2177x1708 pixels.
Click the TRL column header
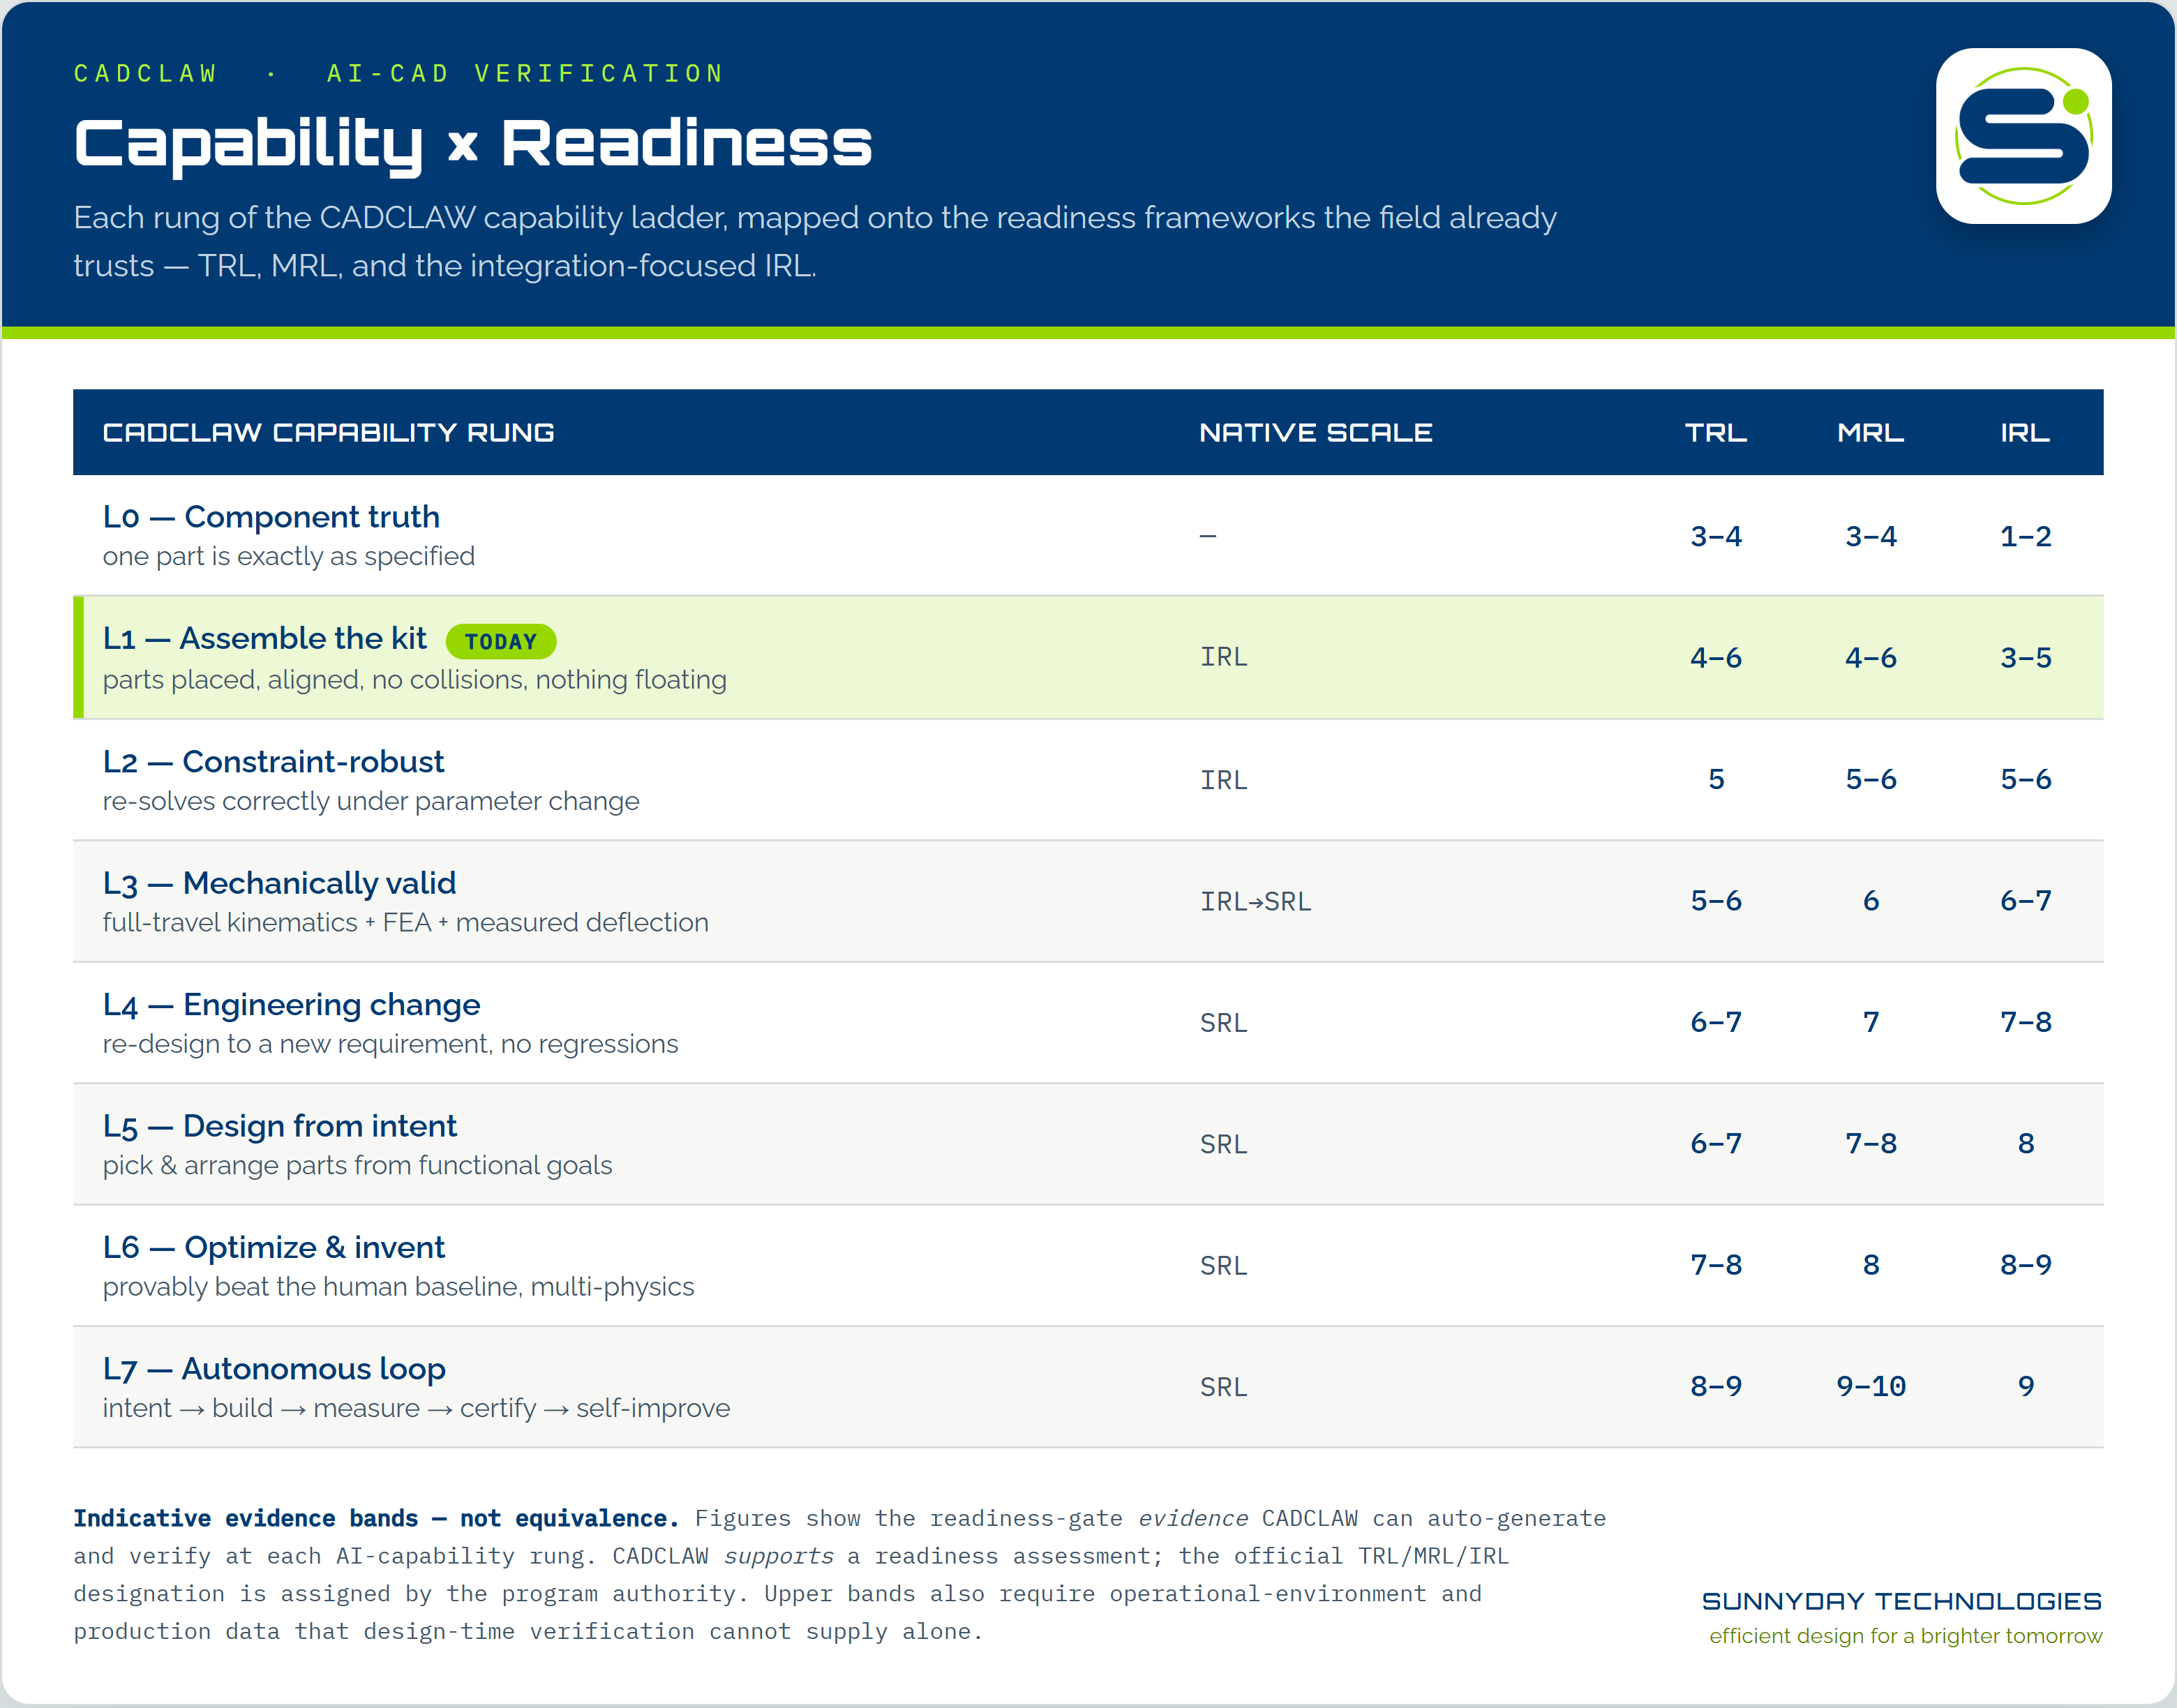coord(1716,433)
